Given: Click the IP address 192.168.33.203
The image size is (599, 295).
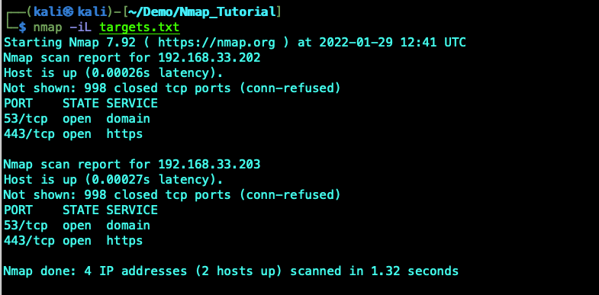Looking at the screenshot, I should click(209, 165).
